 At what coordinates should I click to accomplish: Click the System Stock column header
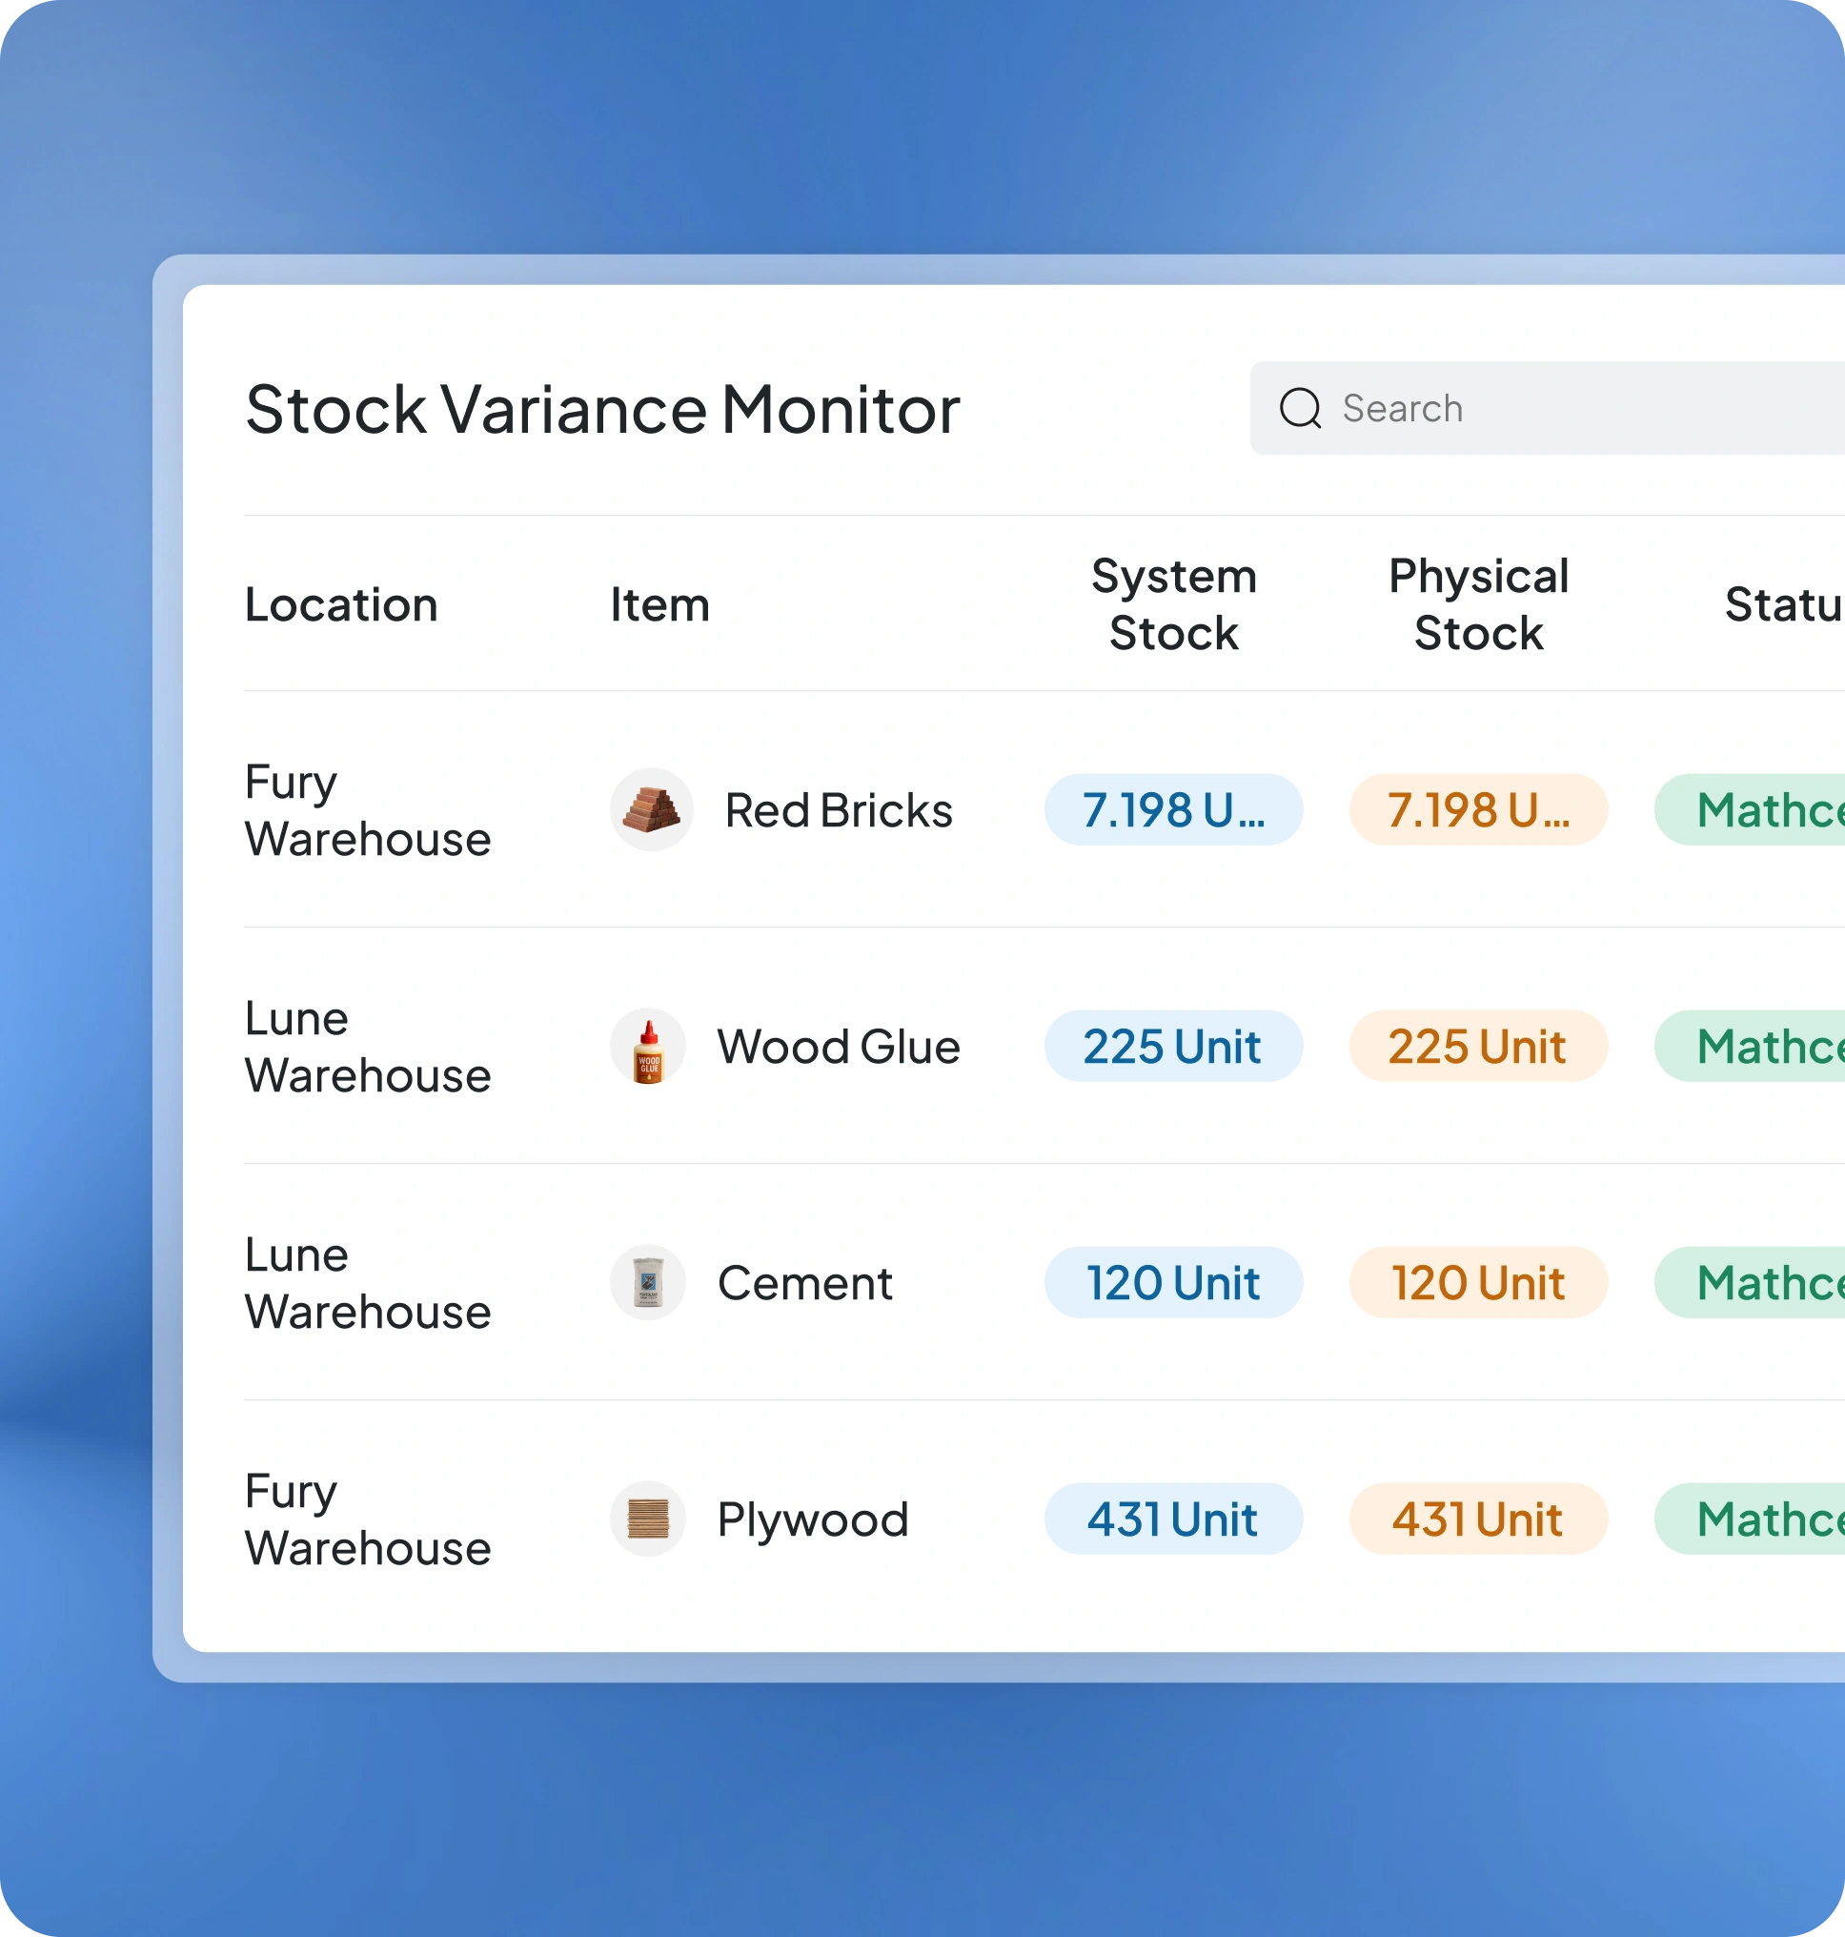pyautogui.click(x=1173, y=604)
